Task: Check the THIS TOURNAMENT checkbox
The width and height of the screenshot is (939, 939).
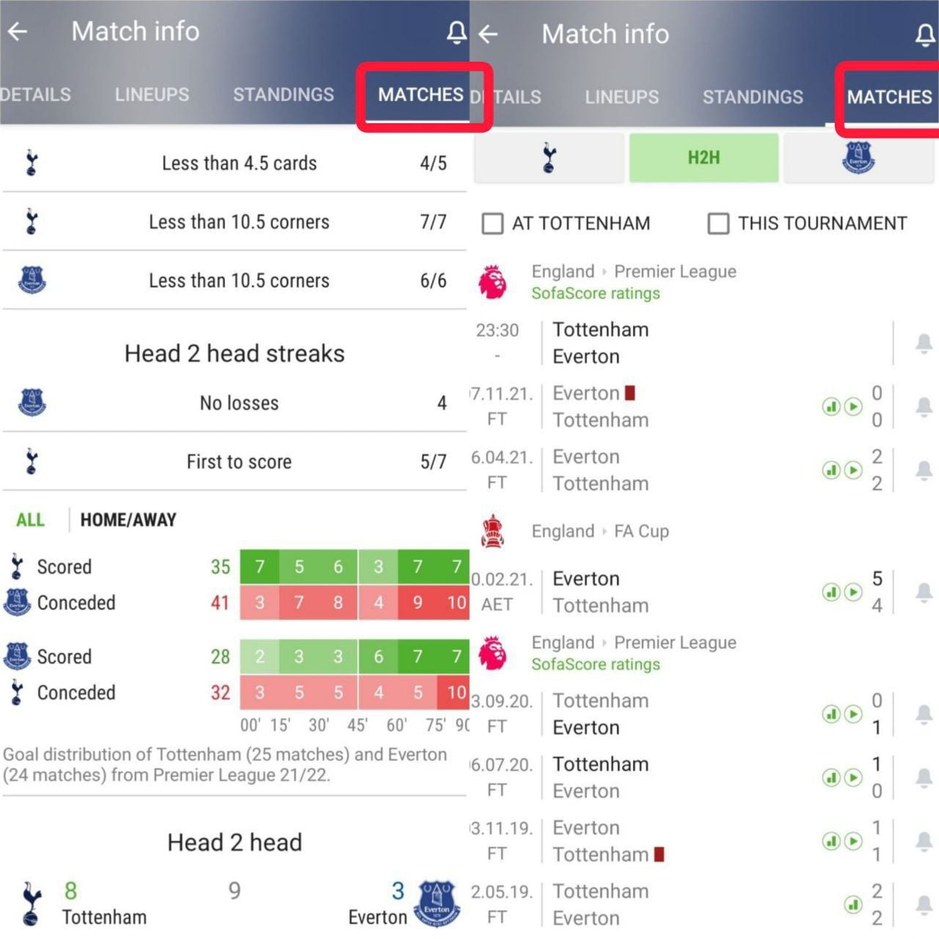Action: tap(718, 223)
